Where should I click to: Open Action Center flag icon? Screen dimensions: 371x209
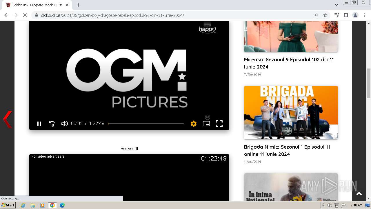[343, 205]
